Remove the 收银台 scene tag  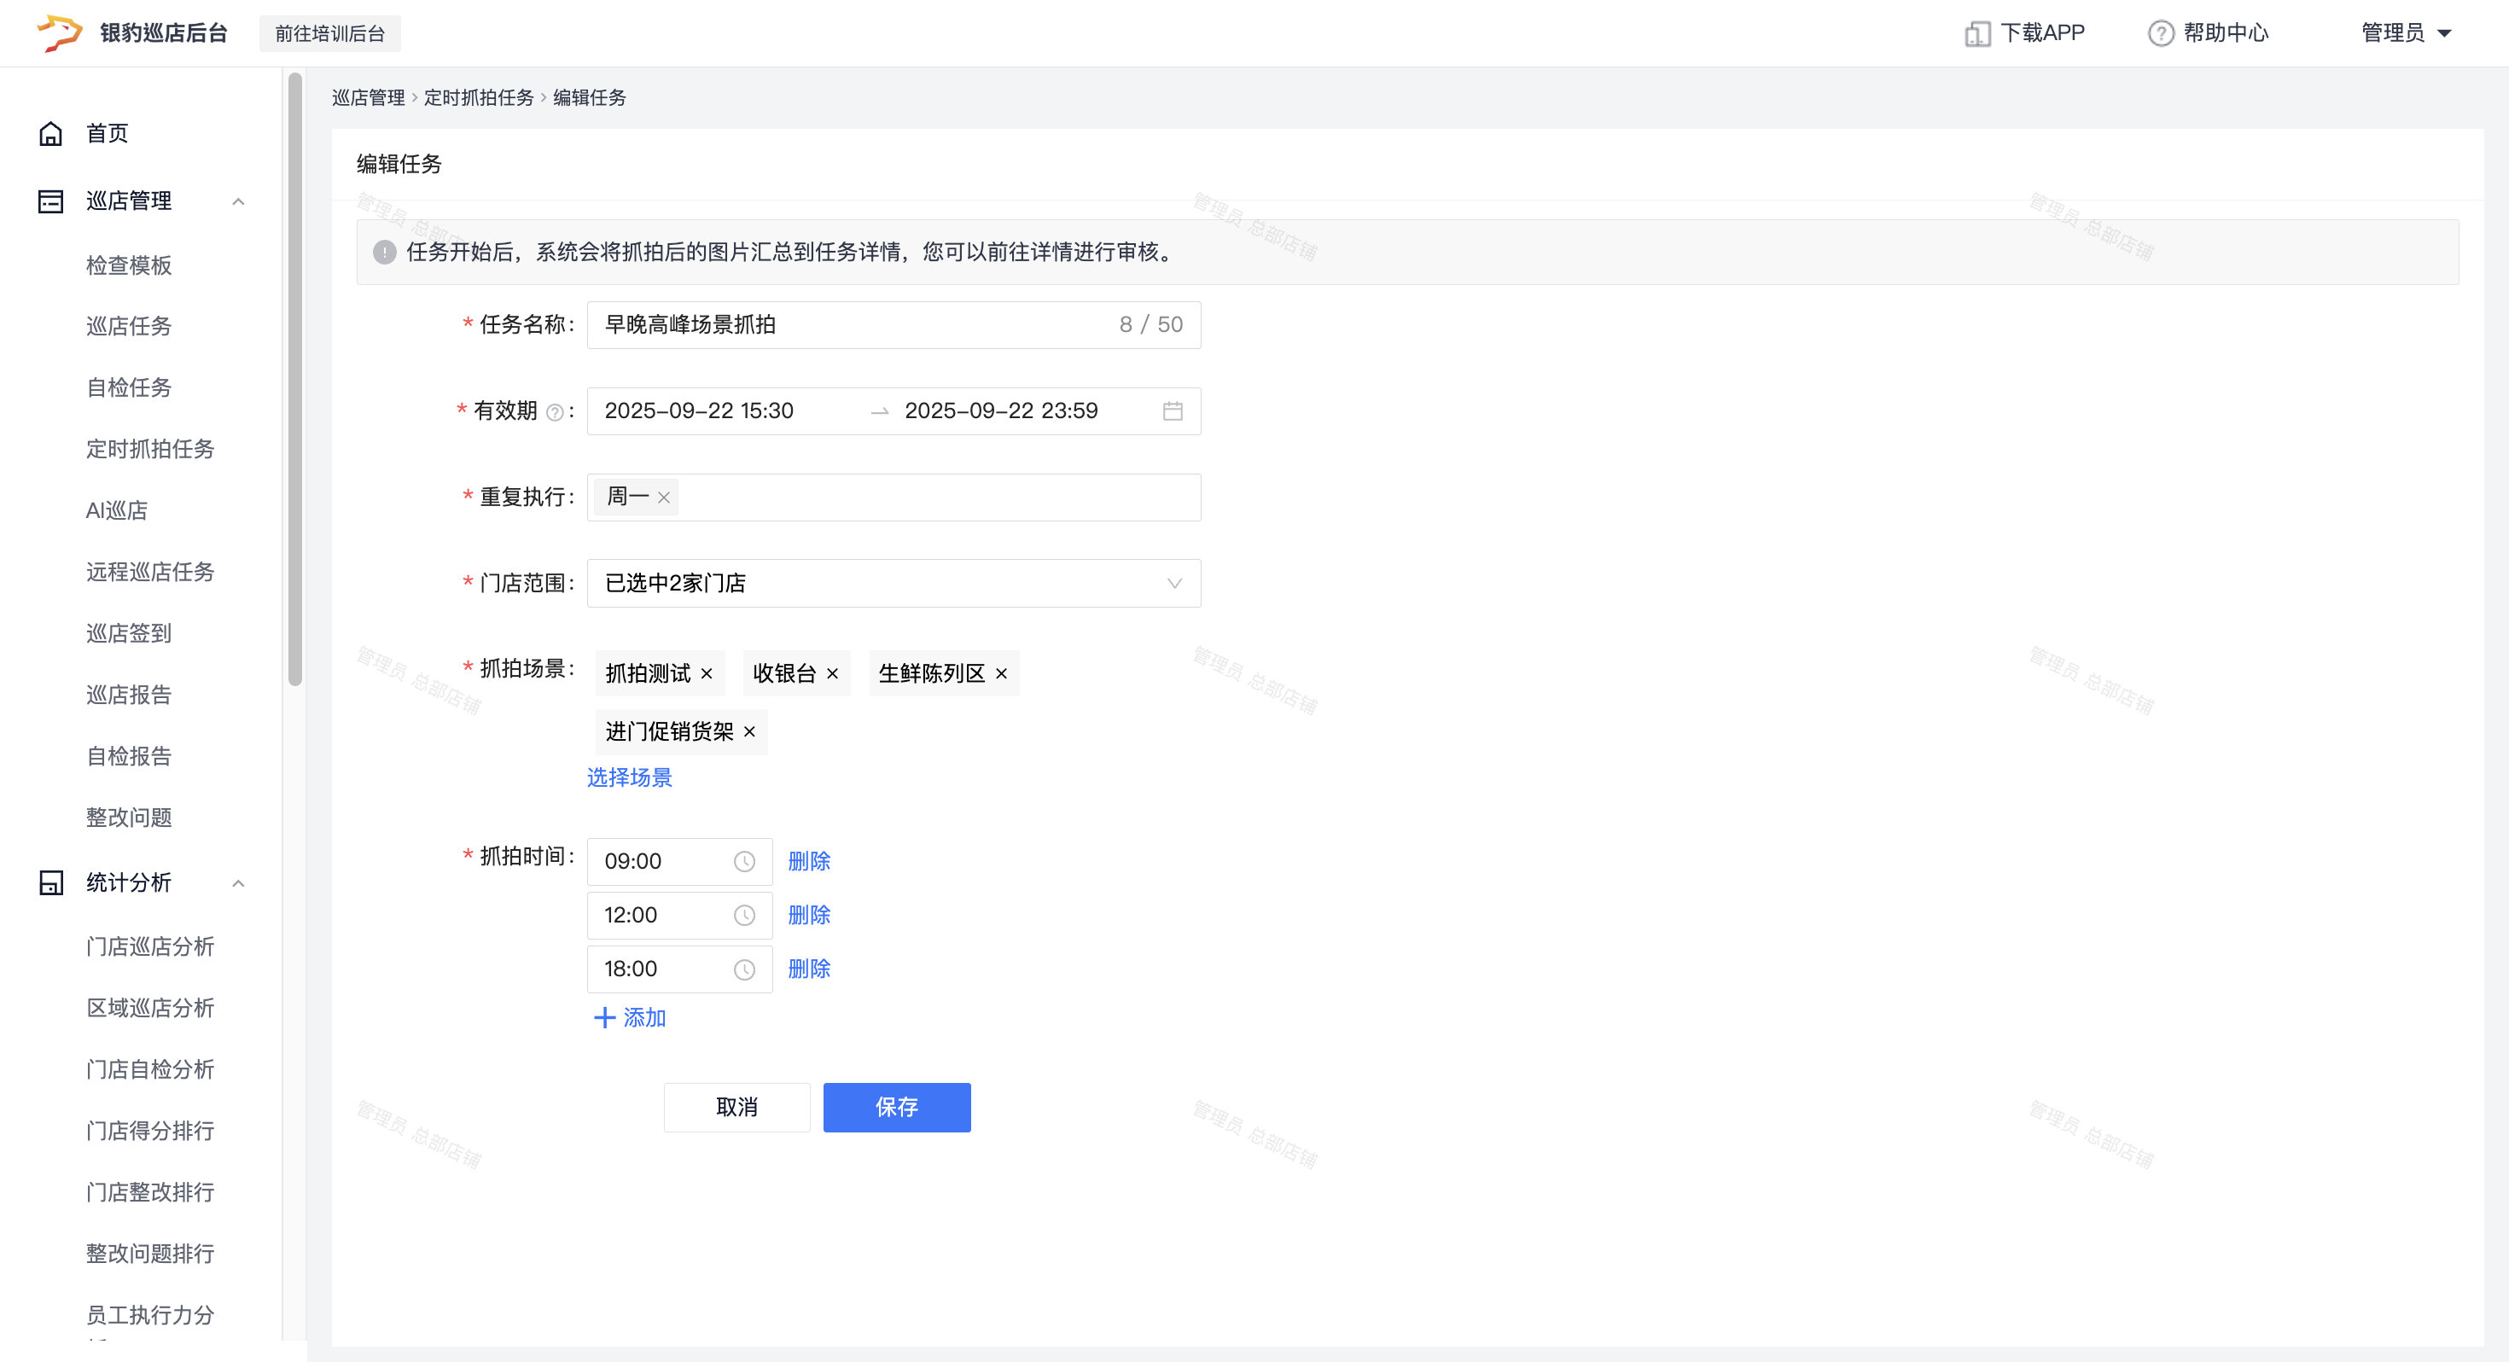click(833, 673)
